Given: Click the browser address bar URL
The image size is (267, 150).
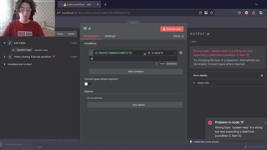Looking at the screenshot, I should coord(96,13).
